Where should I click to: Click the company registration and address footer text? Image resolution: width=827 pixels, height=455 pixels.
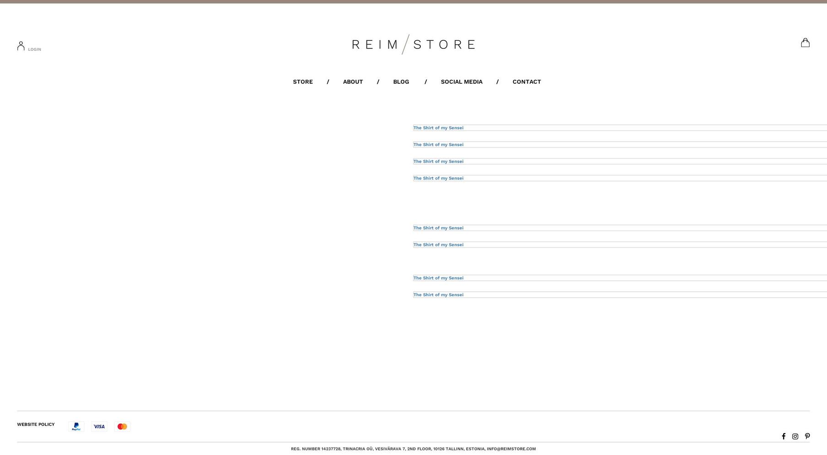(413, 449)
